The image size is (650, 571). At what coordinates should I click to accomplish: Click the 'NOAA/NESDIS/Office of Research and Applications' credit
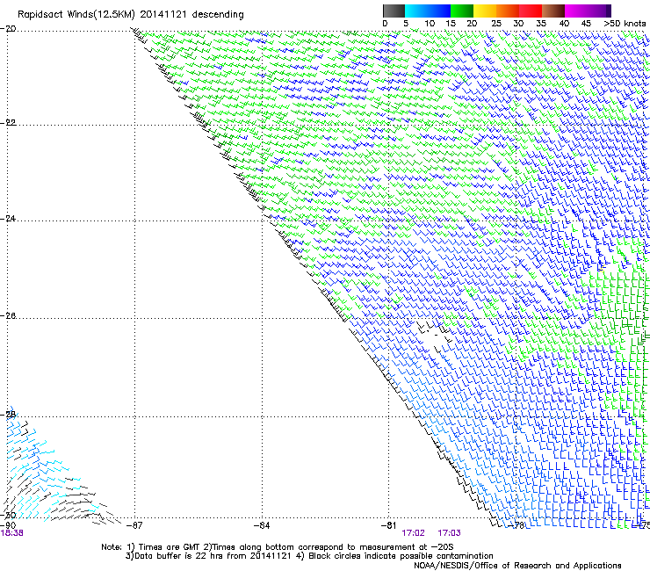(x=517, y=566)
